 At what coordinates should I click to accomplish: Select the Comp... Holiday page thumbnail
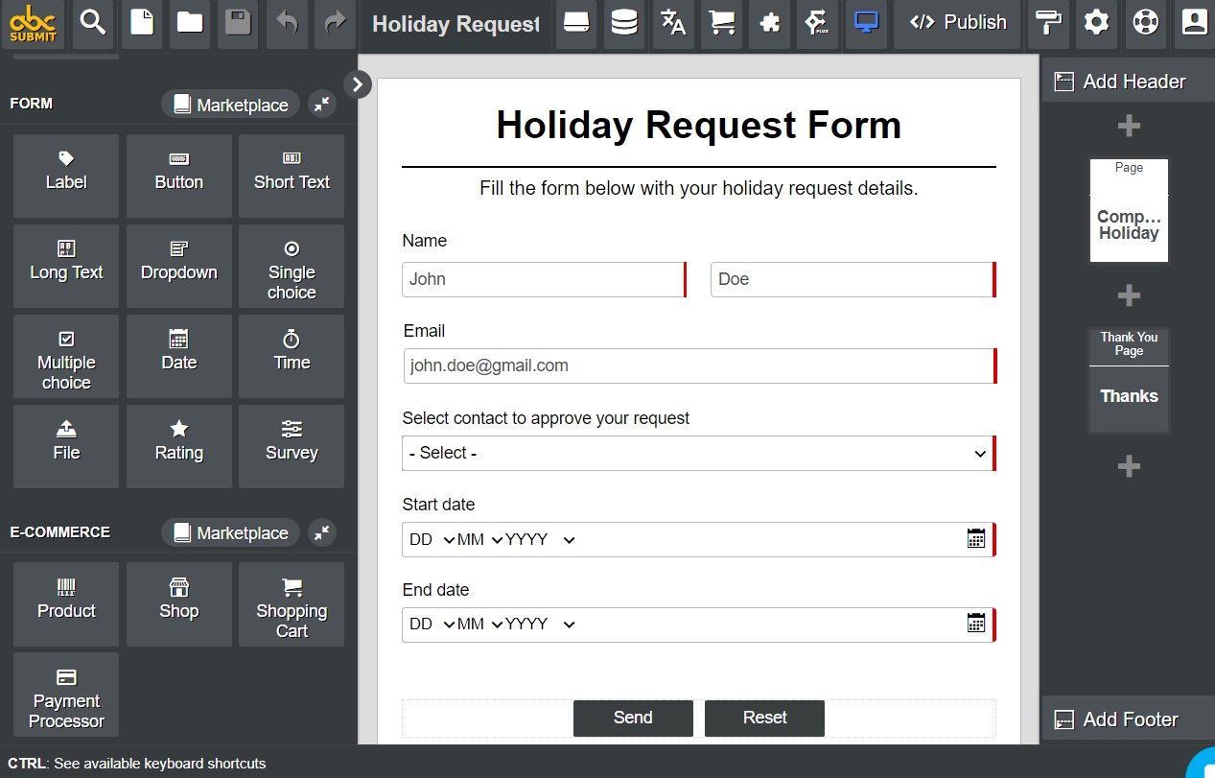[x=1129, y=211]
